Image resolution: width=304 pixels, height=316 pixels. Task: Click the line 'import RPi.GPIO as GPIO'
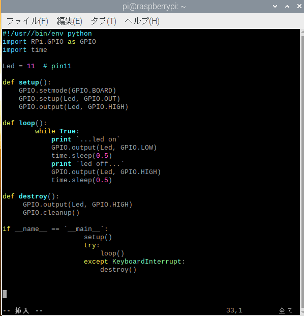(49, 42)
